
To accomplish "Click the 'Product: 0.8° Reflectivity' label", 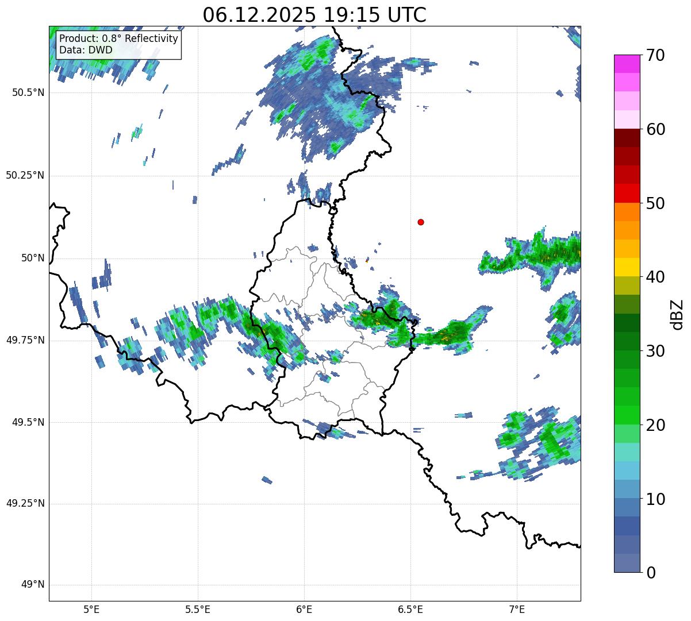I will [119, 38].
